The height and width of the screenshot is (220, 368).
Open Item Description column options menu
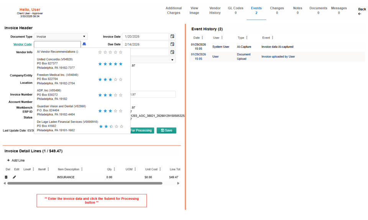pos(82,169)
